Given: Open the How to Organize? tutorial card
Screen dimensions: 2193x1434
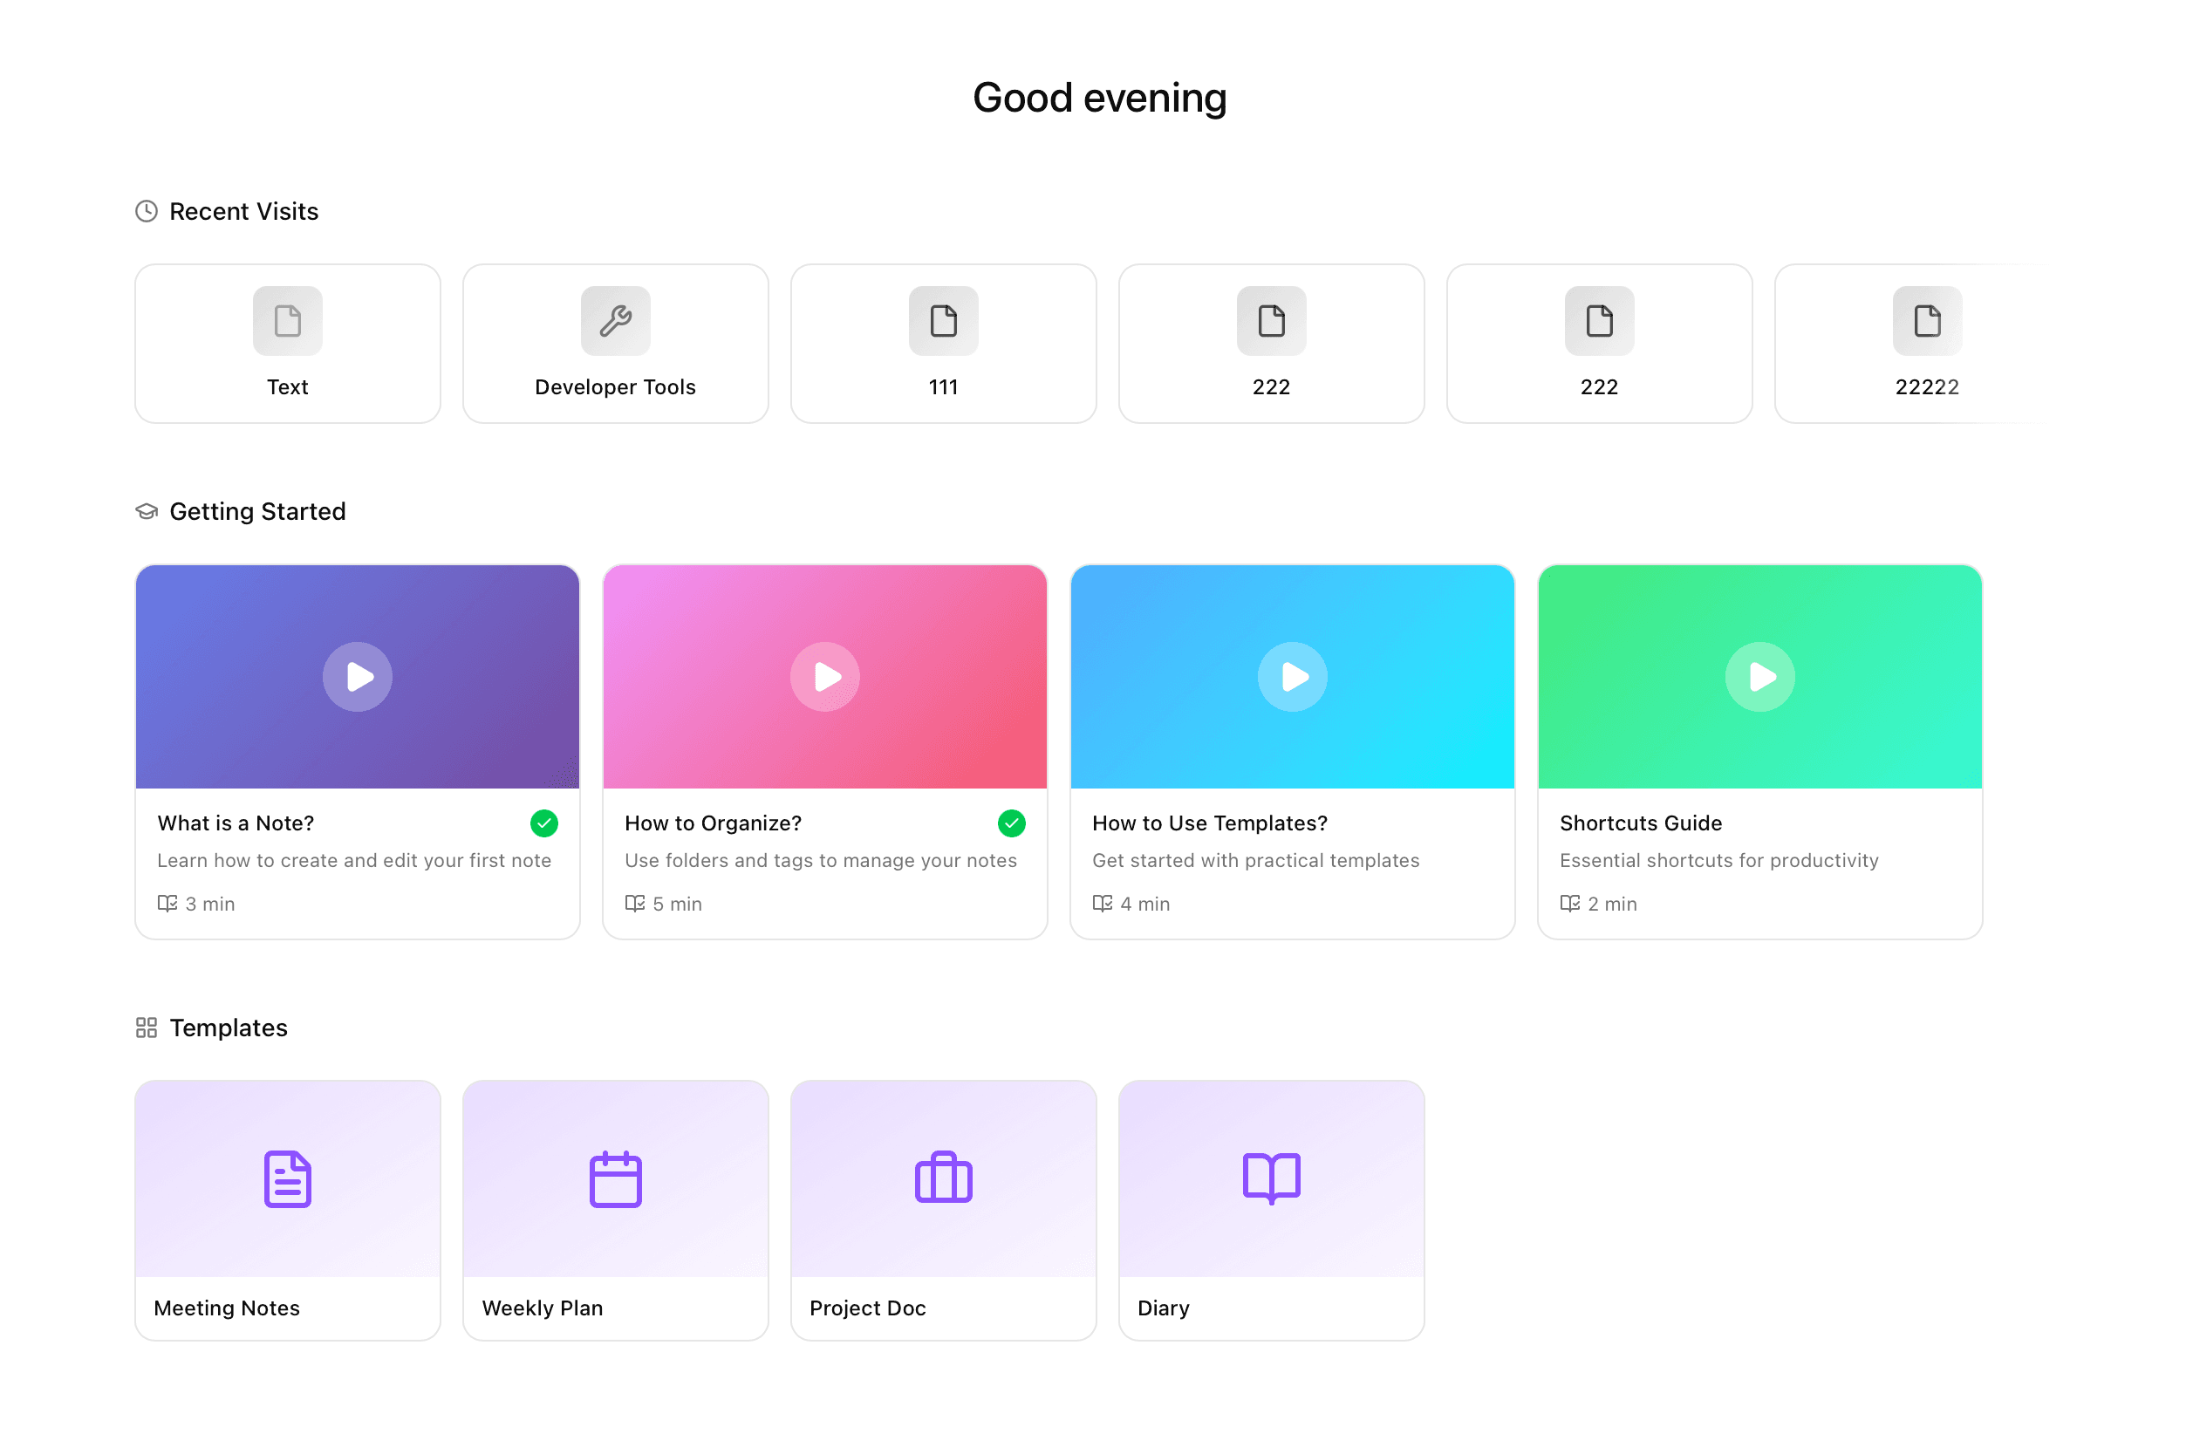Looking at the screenshot, I should 824,862.
